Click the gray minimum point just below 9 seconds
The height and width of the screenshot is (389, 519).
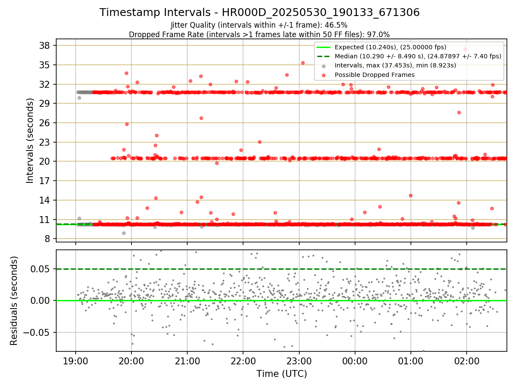(x=124, y=233)
